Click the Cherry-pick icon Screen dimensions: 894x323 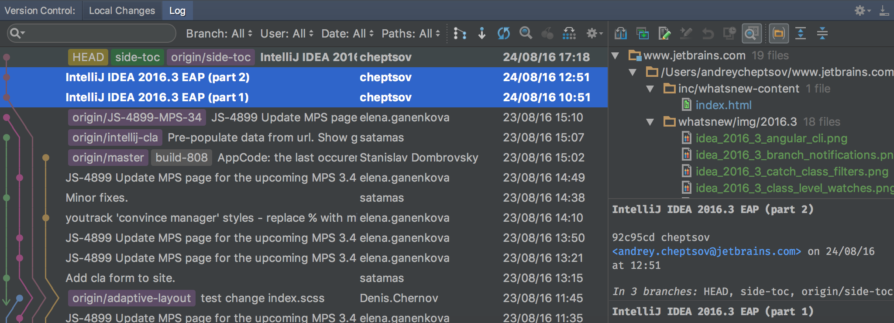pyautogui.click(x=547, y=34)
